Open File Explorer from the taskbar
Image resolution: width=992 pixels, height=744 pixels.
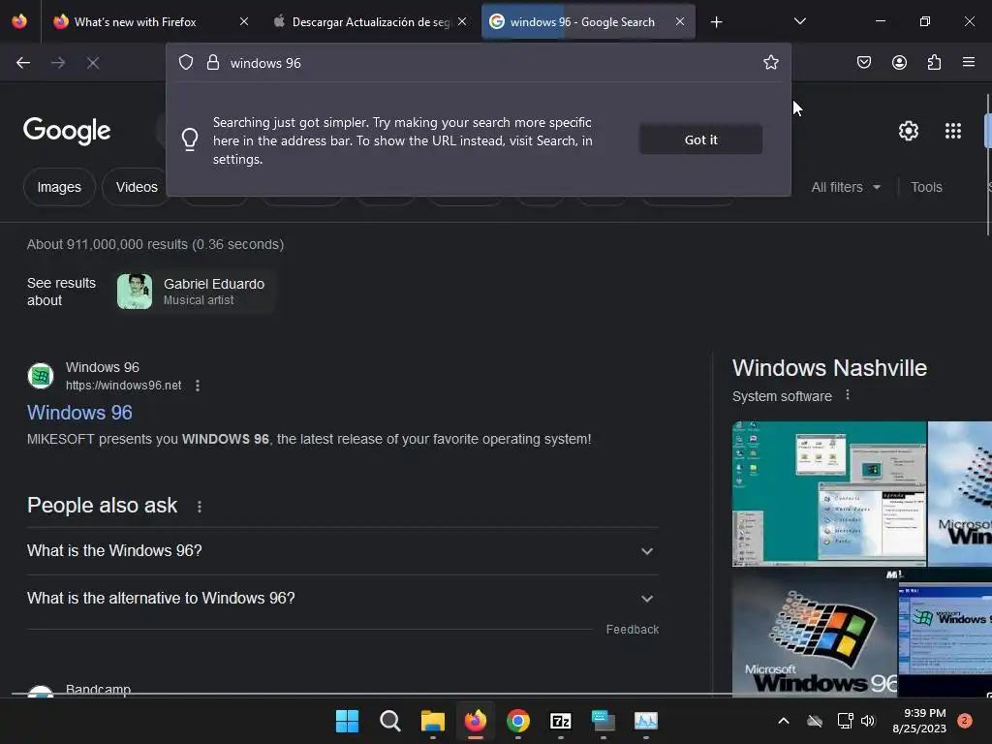pyautogui.click(x=433, y=721)
